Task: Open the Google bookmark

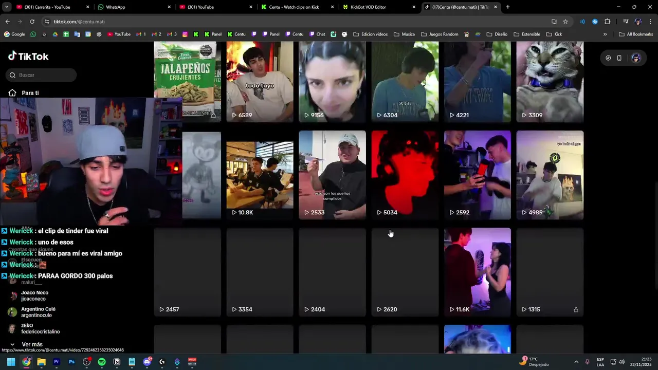Action: pos(14,34)
